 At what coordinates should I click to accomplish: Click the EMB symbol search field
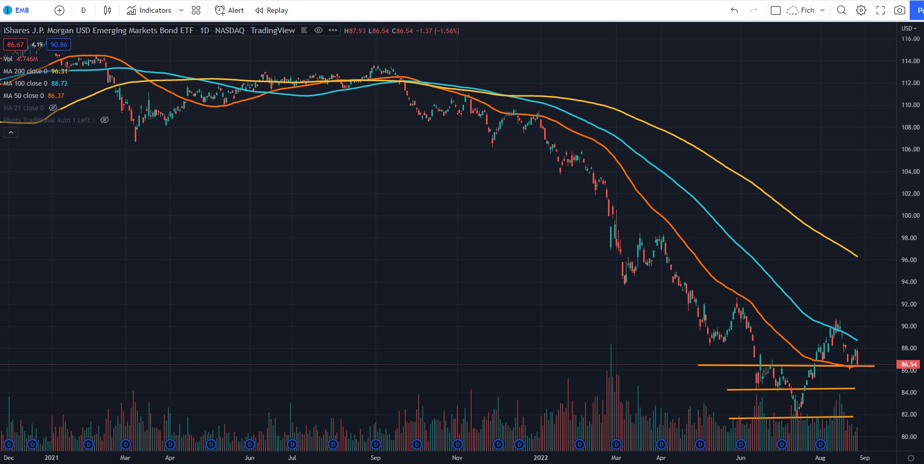pyautogui.click(x=22, y=10)
